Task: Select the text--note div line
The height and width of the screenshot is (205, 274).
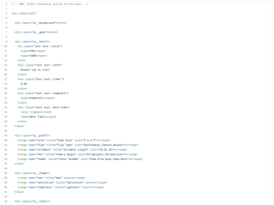Action: (40, 65)
